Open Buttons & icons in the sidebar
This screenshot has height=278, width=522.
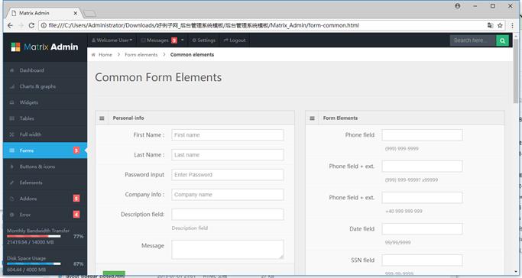coord(45,166)
